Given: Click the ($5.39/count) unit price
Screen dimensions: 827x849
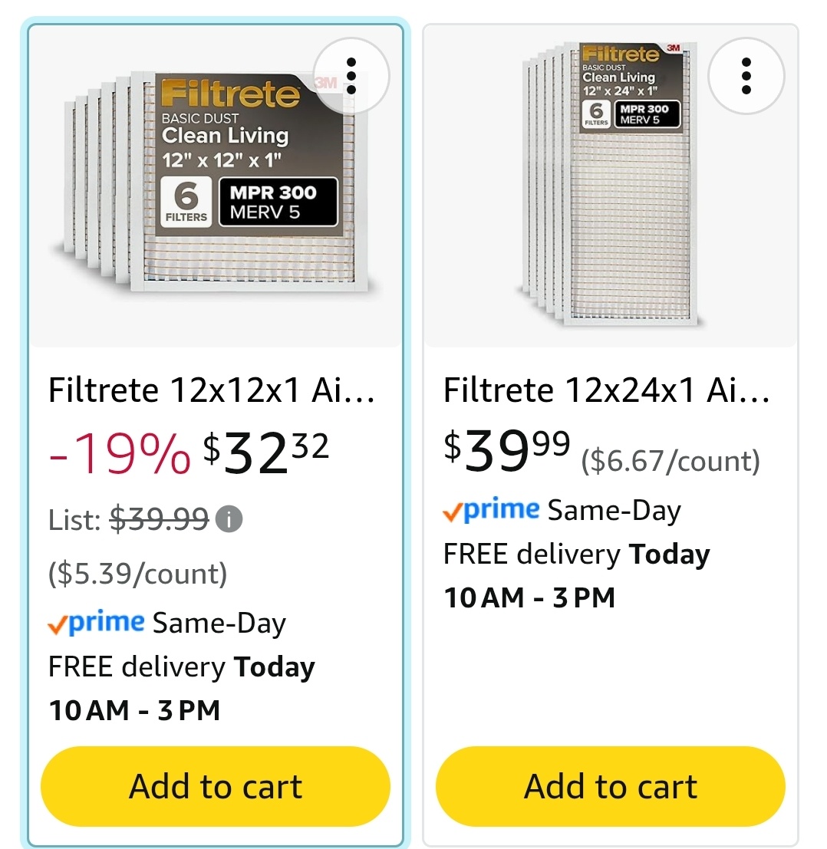Looking at the screenshot, I should point(137,574).
